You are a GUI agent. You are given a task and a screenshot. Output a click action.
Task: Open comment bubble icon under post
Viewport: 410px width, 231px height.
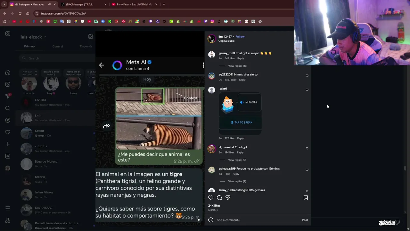[x=219, y=198]
